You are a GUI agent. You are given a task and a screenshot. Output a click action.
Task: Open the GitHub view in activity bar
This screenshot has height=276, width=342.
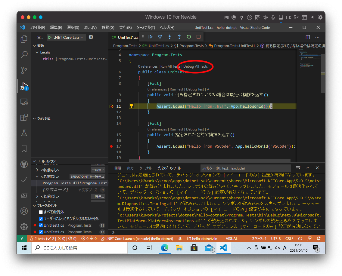point(24,164)
